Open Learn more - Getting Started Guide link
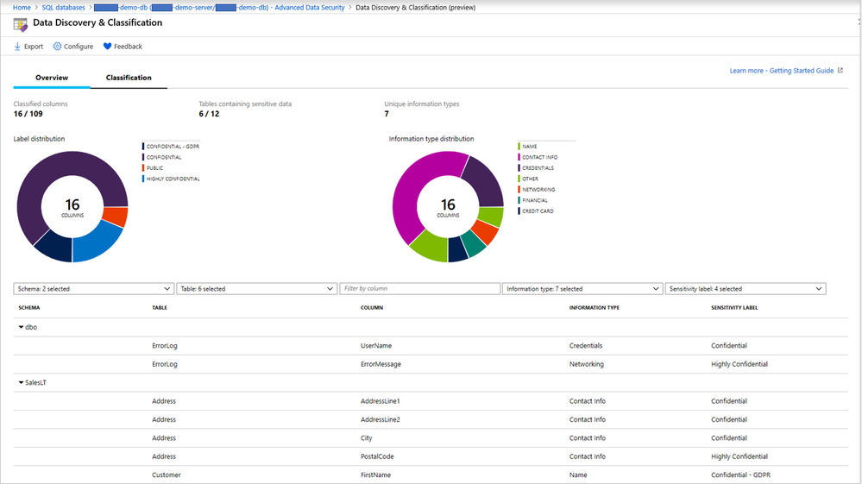The image size is (862, 484). click(781, 71)
